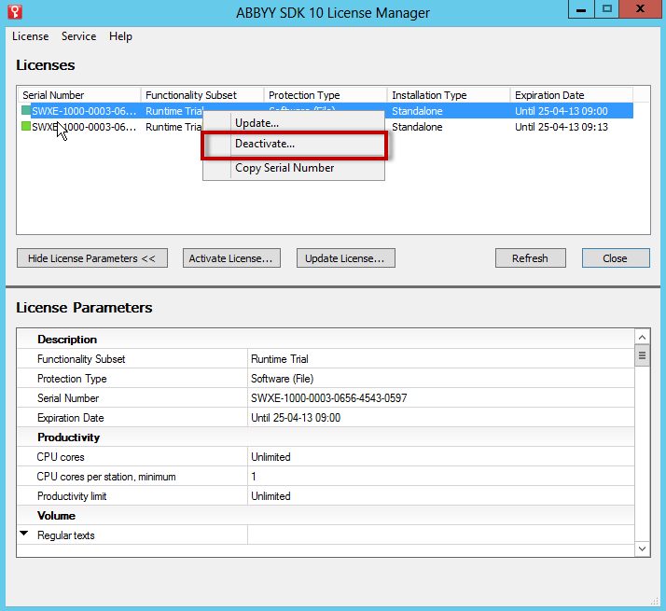This screenshot has width=666, height=611.
Task: Click green status icon of first license
Action: 26,111
